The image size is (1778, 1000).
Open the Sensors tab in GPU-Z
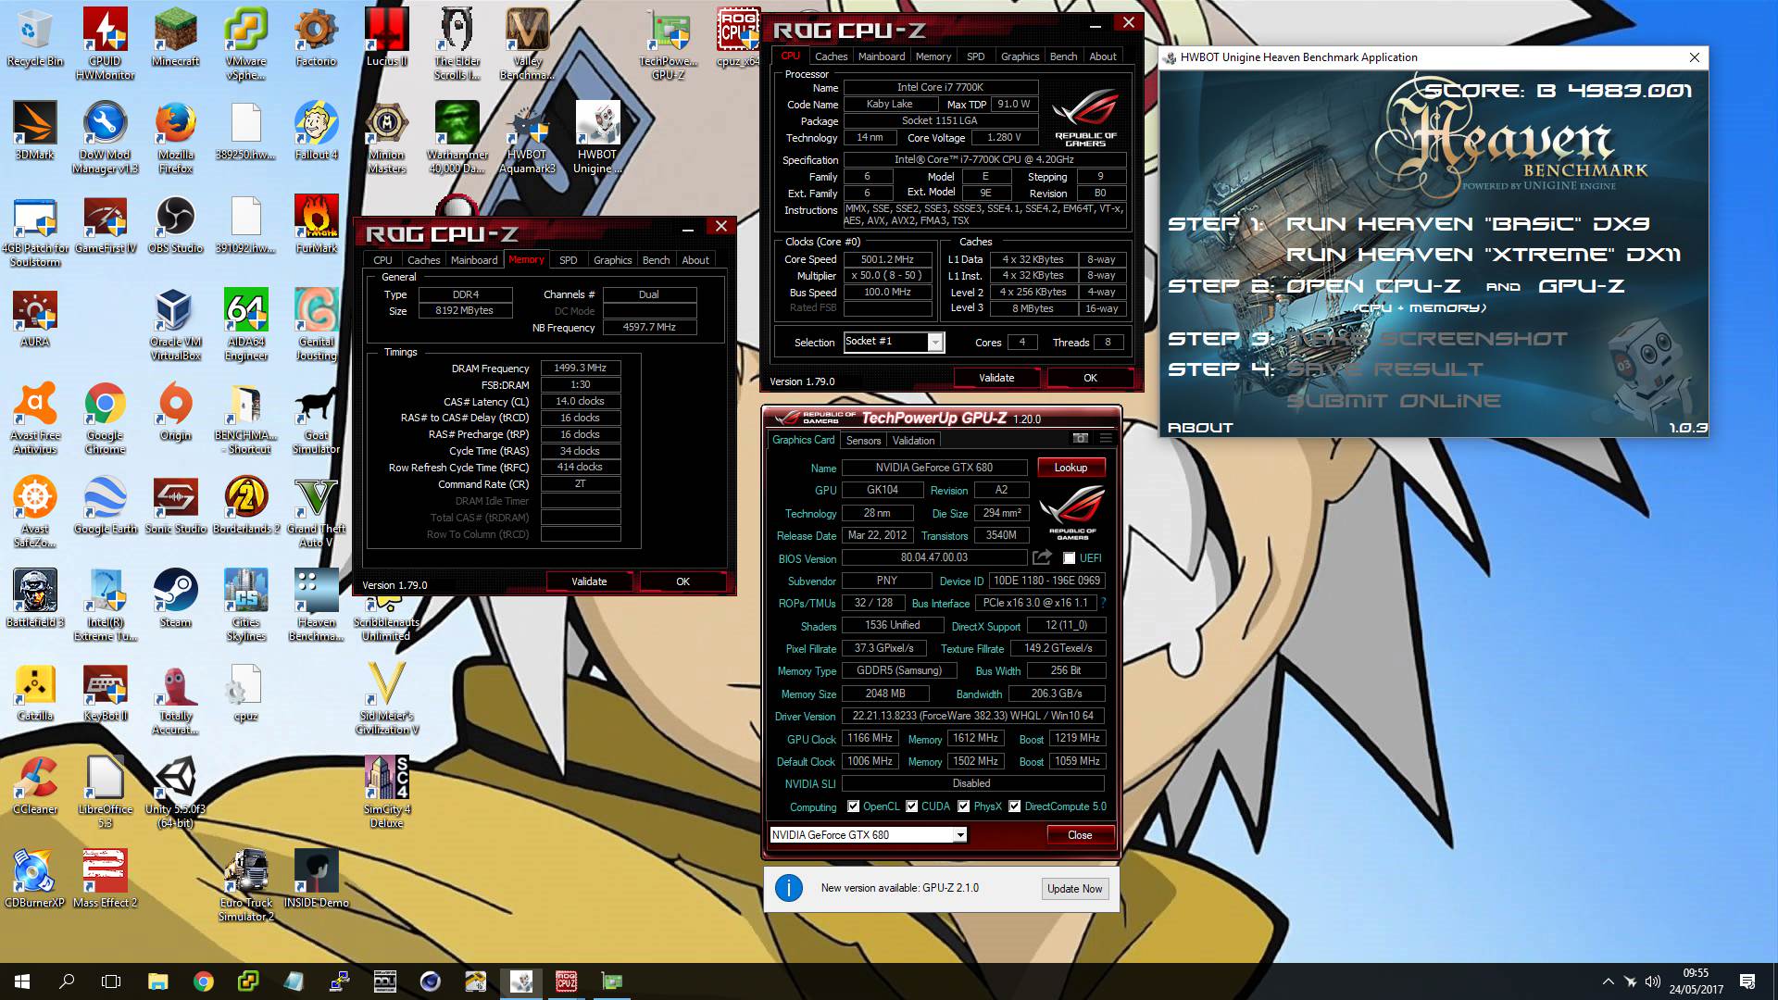[x=863, y=441]
